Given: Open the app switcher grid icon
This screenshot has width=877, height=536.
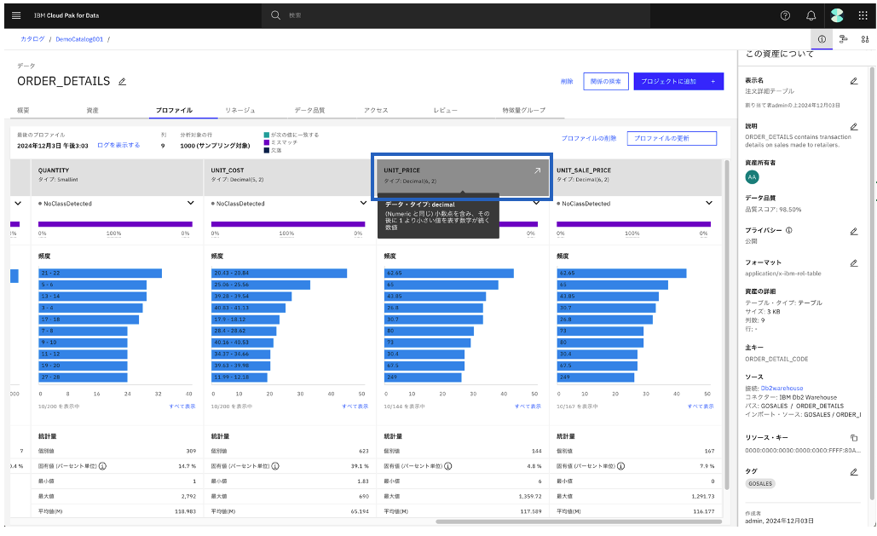Looking at the screenshot, I should coord(863,15).
